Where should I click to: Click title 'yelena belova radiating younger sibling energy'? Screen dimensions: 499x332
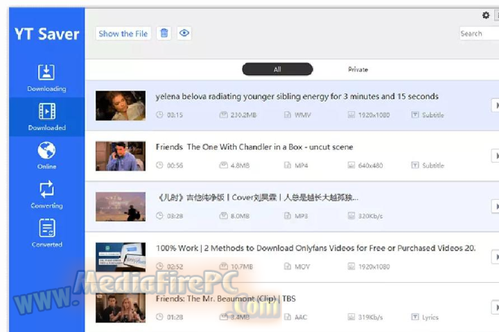point(297,96)
